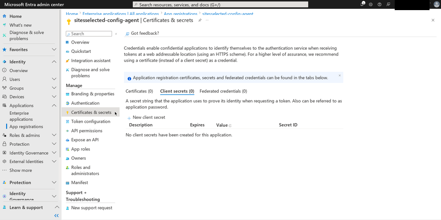Open portal settings gear icon
Image resolution: width=441 pixels, height=220 pixels.
click(371, 4)
